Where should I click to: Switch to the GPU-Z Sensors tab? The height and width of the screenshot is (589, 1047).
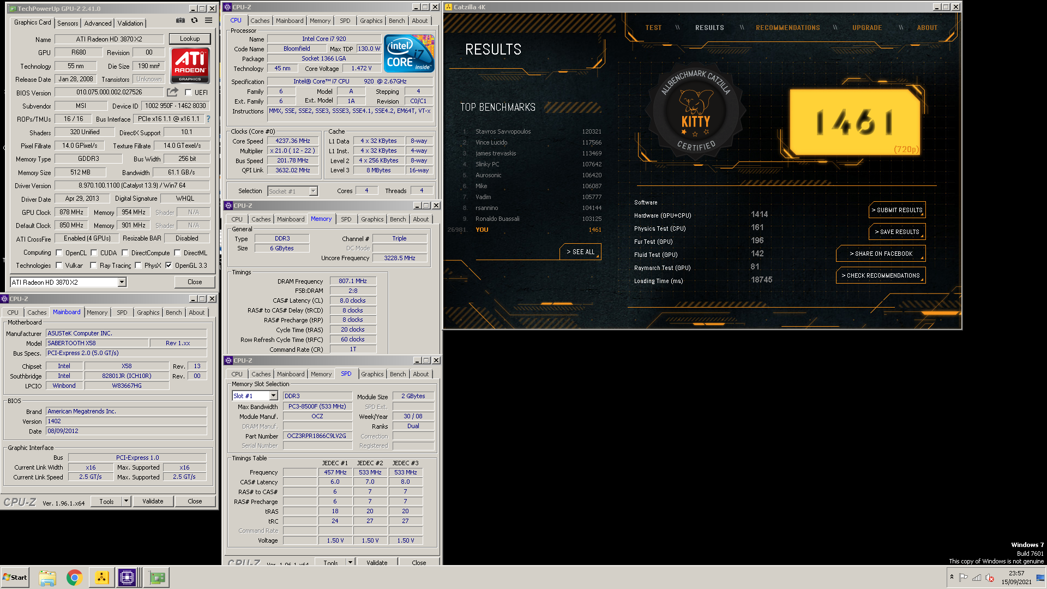68,23
